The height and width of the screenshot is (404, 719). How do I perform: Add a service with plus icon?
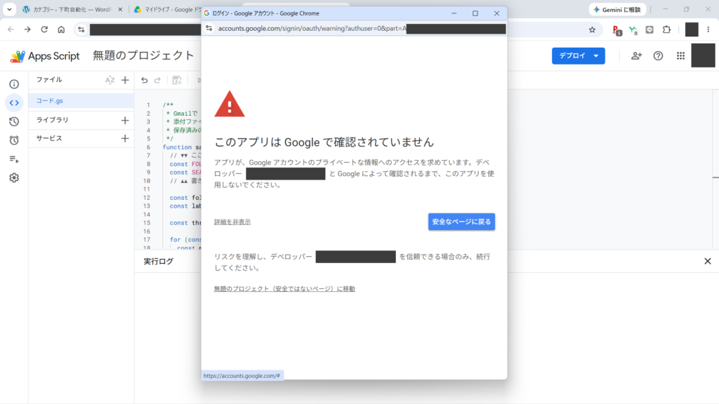[125, 138]
